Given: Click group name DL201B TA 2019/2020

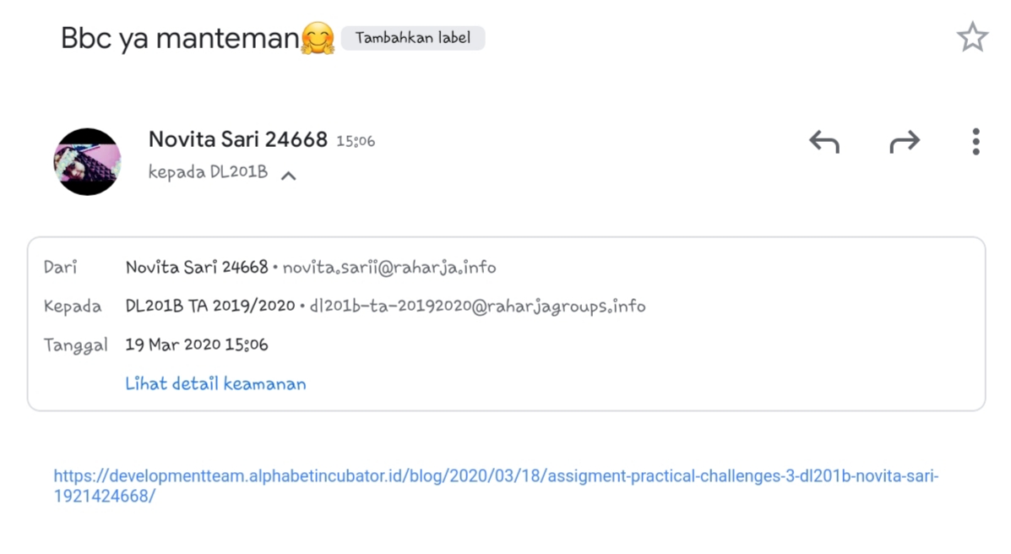Looking at the screenshot, I should click(210, 306).
